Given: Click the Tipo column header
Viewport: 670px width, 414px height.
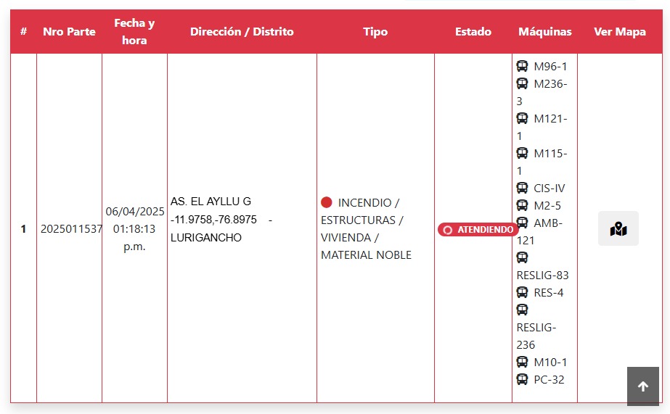Looking at the screenshot, I should point(375,32).
